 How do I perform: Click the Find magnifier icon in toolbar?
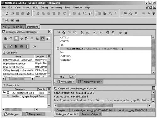[x=85, y=13]
